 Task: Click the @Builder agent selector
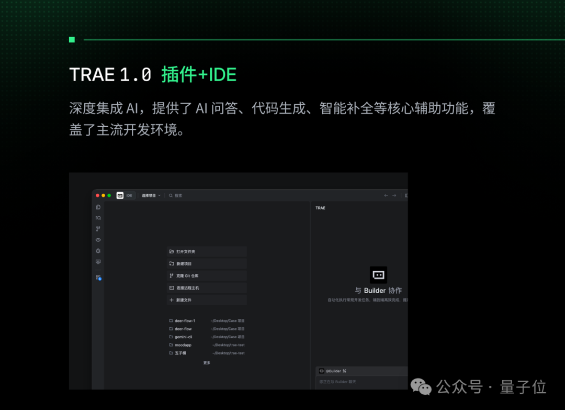[333, 371]
